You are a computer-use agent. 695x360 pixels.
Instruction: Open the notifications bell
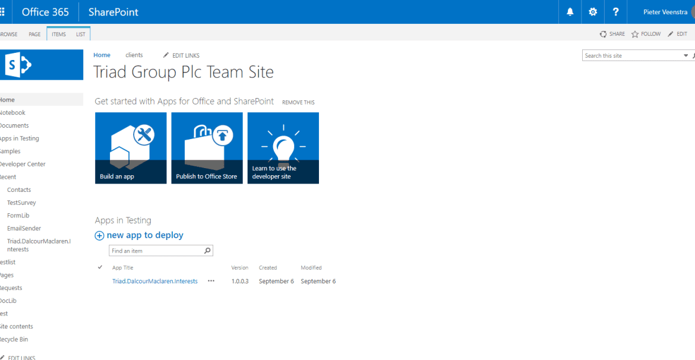point(569,12)
